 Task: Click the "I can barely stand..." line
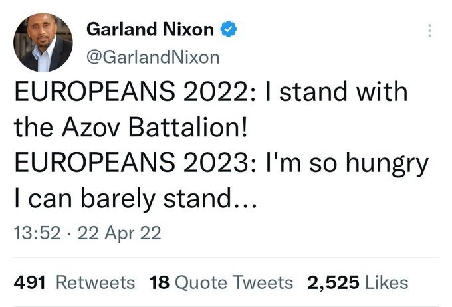pyautogui.click(x=125, y=199)
